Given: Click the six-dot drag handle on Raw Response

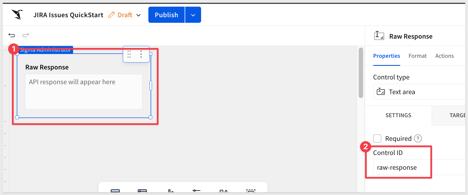Looking at the screenshot, I should click(129, 54).
